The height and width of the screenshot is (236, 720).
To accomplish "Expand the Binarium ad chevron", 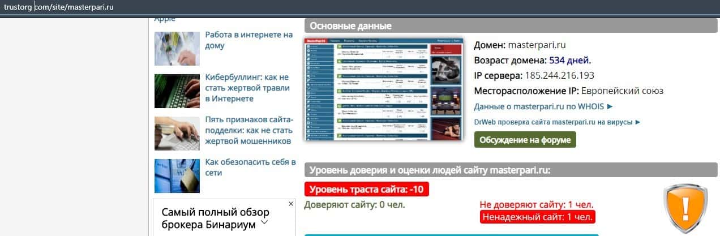I will (264, 222).
